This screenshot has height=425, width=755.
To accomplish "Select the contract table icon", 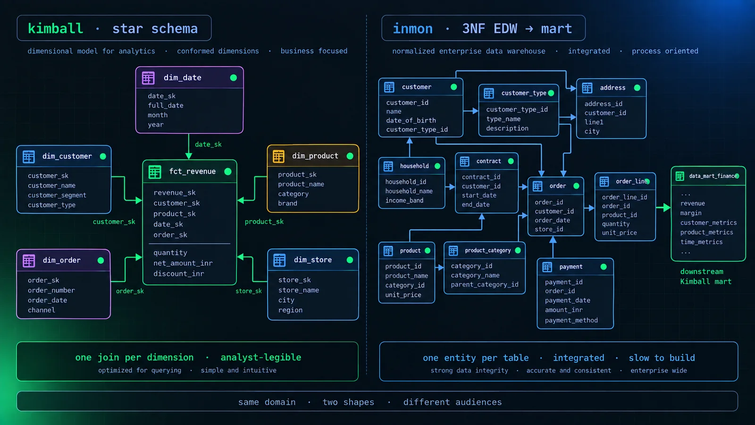I will 465,161.
